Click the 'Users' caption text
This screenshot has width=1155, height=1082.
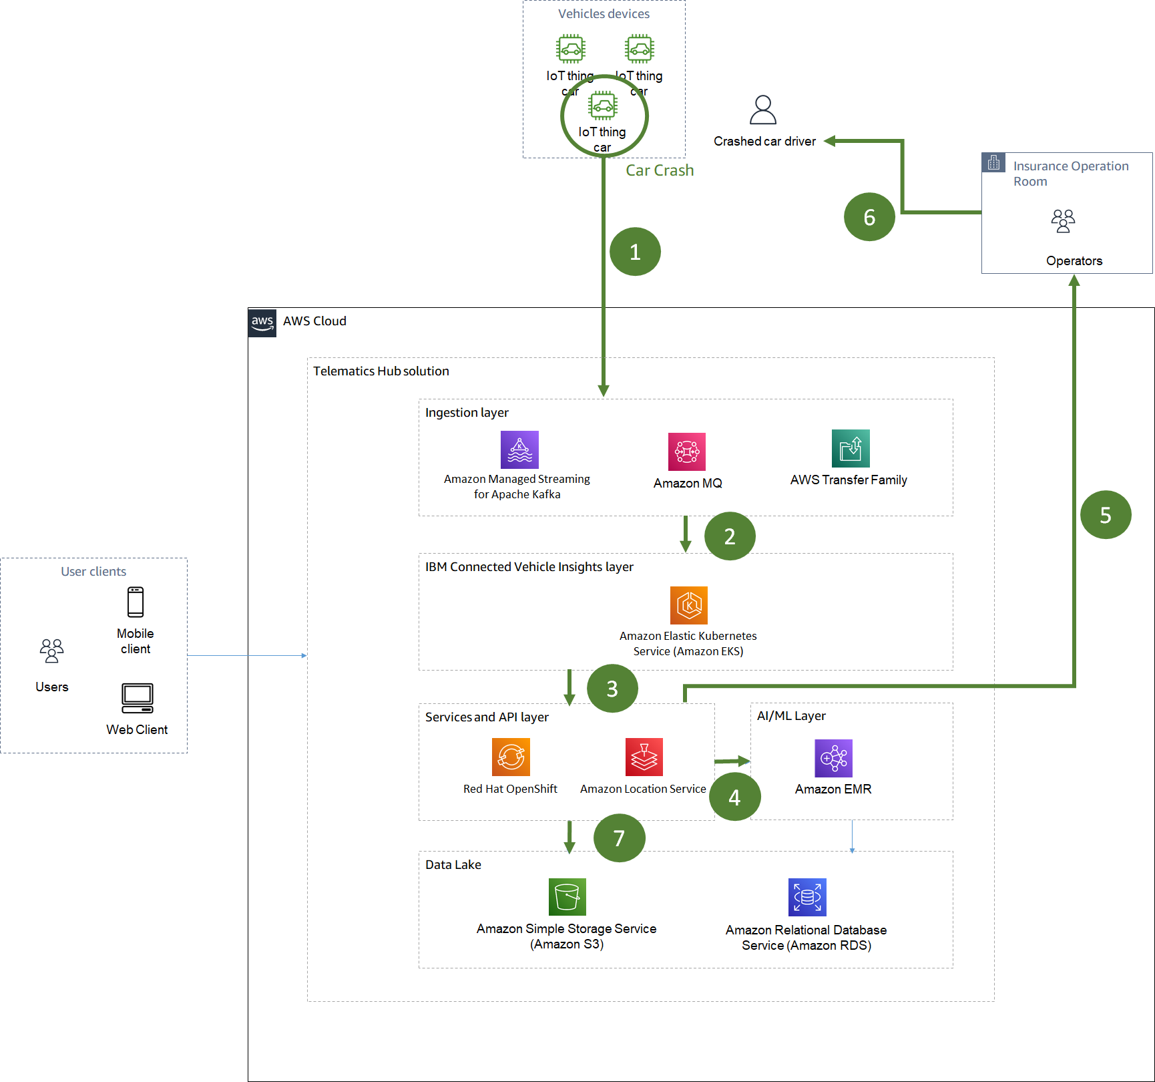coord(52,687)
